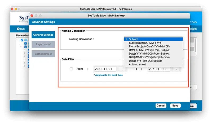Collapse the top tree node in main window
Screen dimensions: 212x124
(17, 40)
